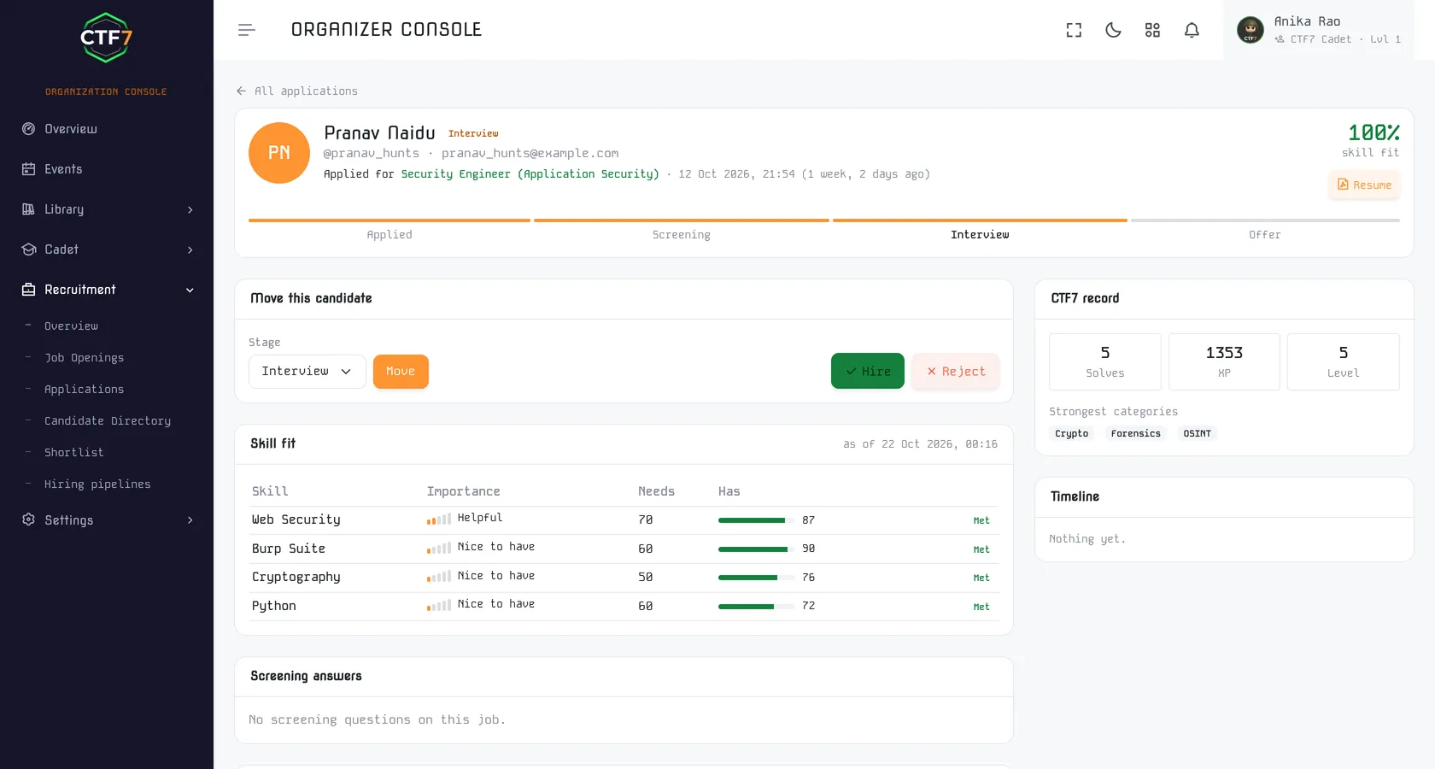The width and height of the screenshot is (1435, 769).
Task: Click the 100% skill fit score
Action: tap(1373, 132)
